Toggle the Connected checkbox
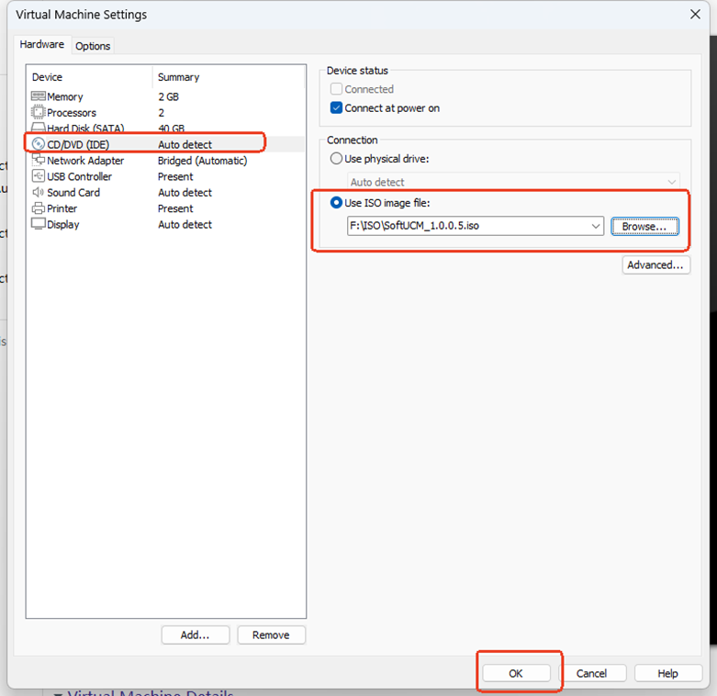 [x=336, y=89]
